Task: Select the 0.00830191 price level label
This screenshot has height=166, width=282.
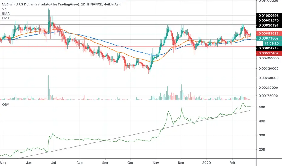Action: coord(269,25)
